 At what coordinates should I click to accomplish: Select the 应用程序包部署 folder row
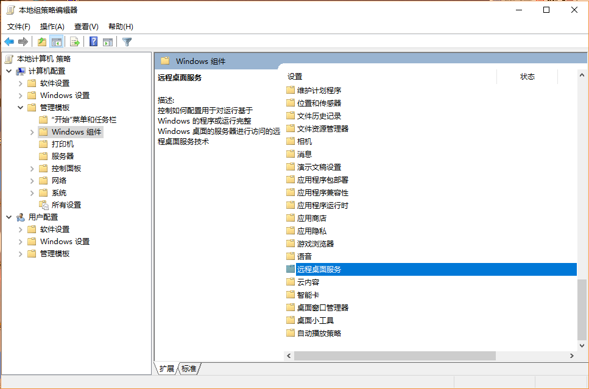431,180
